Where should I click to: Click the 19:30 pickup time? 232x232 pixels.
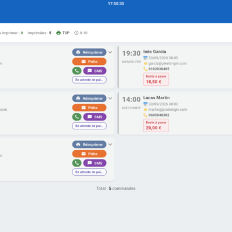(x=131, y=53)
